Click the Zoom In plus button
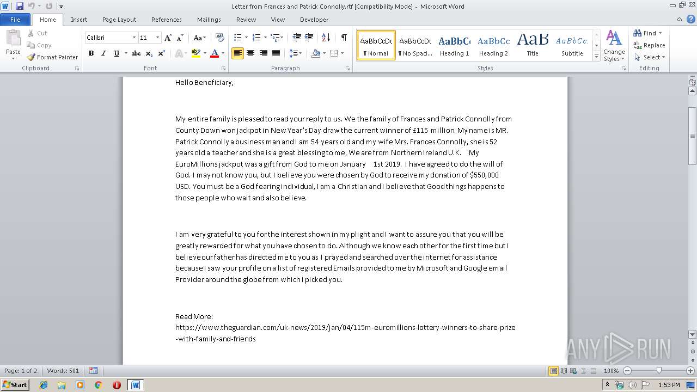Screen dimensions: 697x392 [690, 371]
